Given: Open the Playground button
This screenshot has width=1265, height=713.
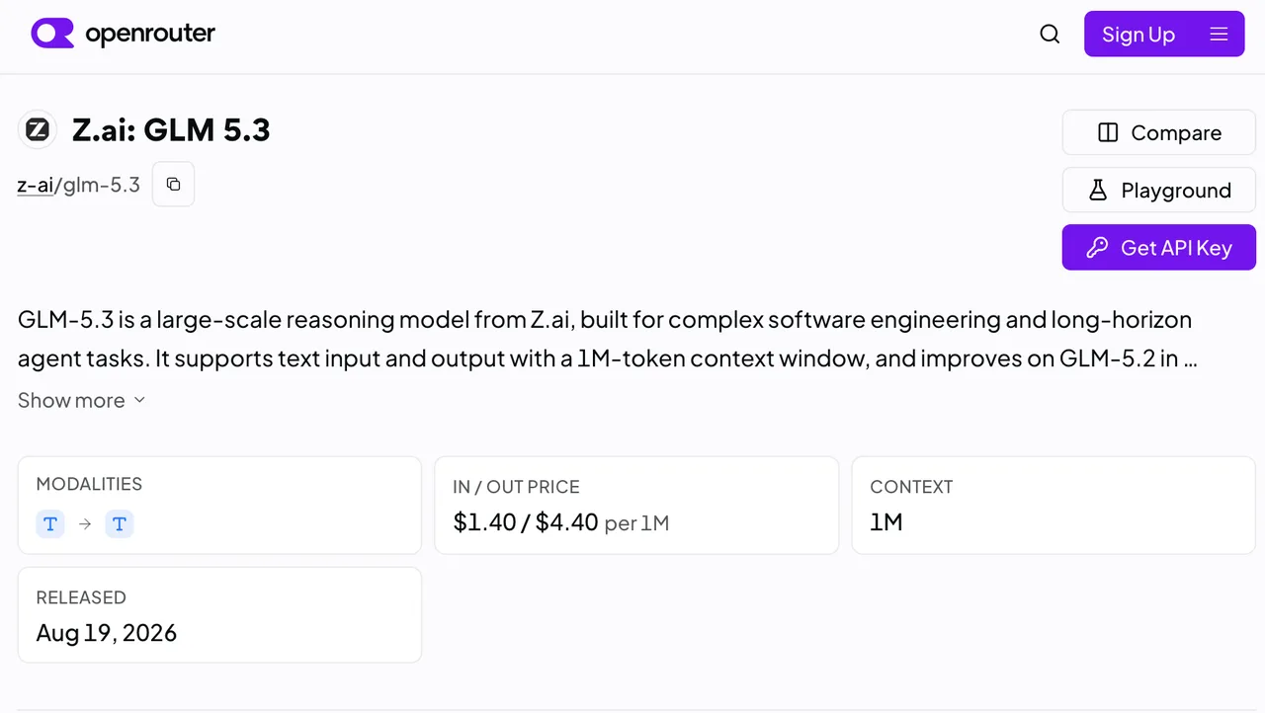Looking at the screenshot, I should point(1159,191).
